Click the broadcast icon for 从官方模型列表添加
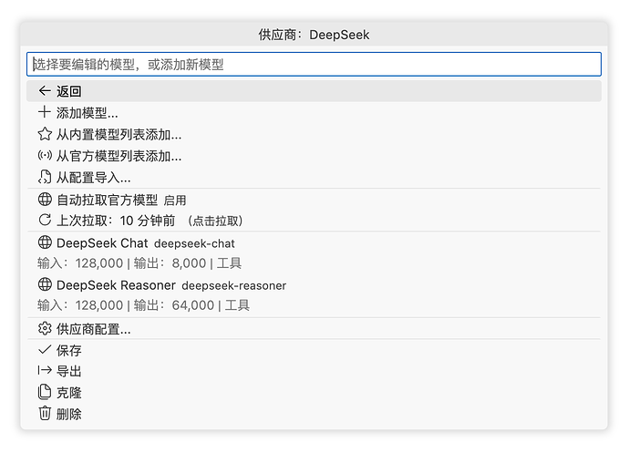The height and width of the screenshot is (453, 629). click(x=45, y=155)
